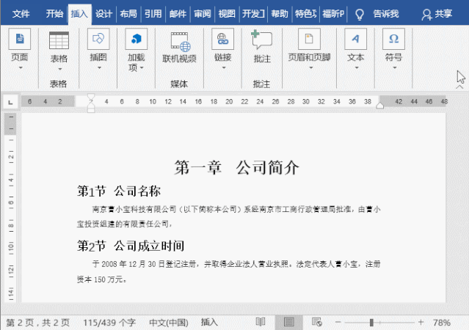This screenshot has height=330, width=469.
Task: Click the tab selector L icon on the ruler
Action: [x=10, y=102]
